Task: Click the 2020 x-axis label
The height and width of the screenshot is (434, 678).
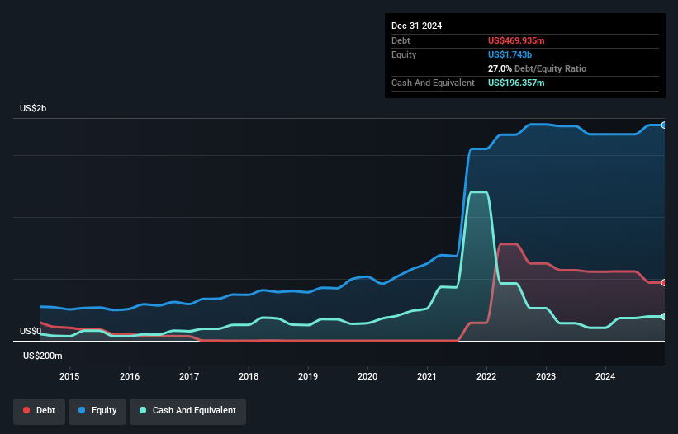Action: click(367, 376)
